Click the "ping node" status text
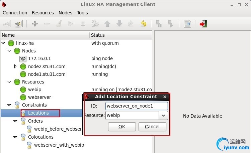 tap(102, 58)
